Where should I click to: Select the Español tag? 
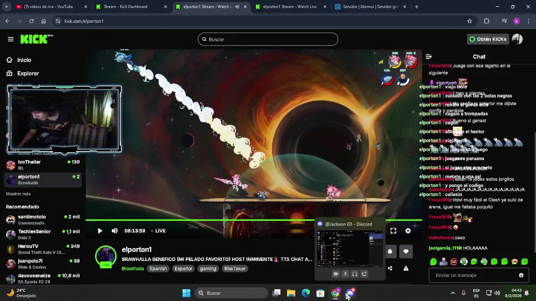tap(183, 268)
